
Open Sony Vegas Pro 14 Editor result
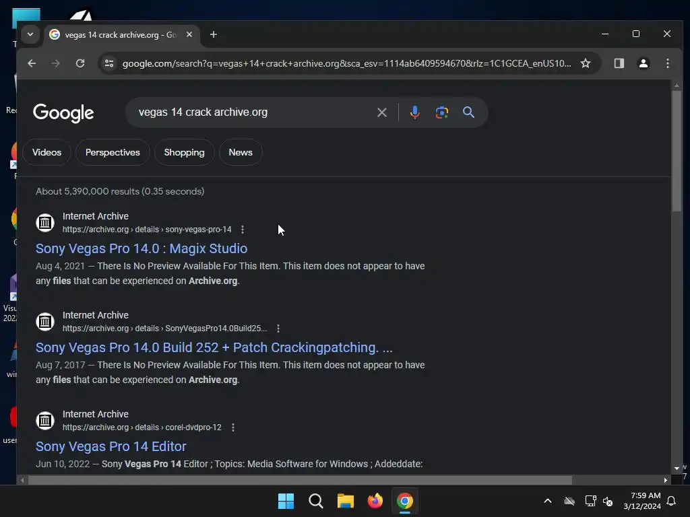tap(111, 446)
